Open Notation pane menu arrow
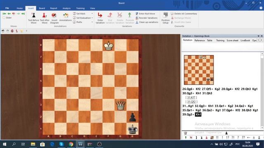This screenshot has height=148, width=264. pos(259,36)
